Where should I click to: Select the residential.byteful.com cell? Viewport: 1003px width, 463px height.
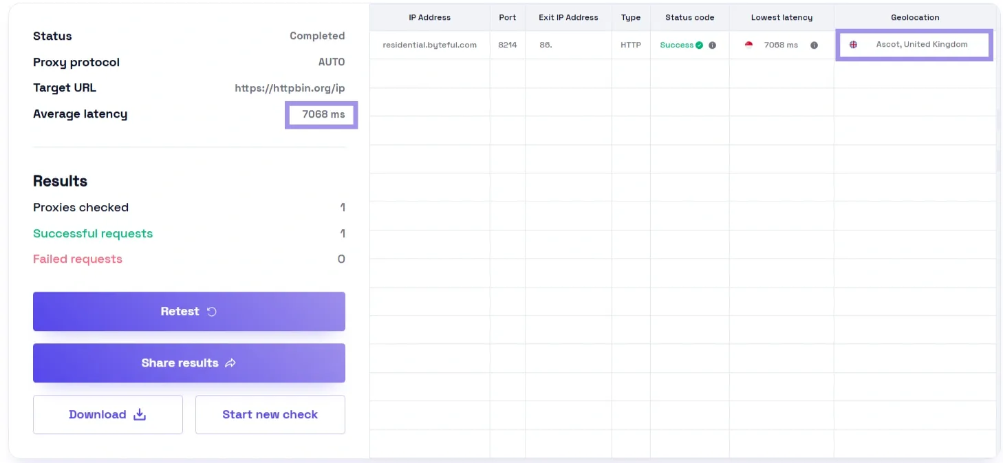pos(430,45)
